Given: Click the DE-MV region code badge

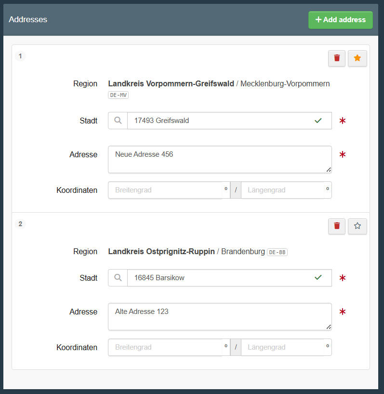Looking at the screenshot, I should pos(118,95).
